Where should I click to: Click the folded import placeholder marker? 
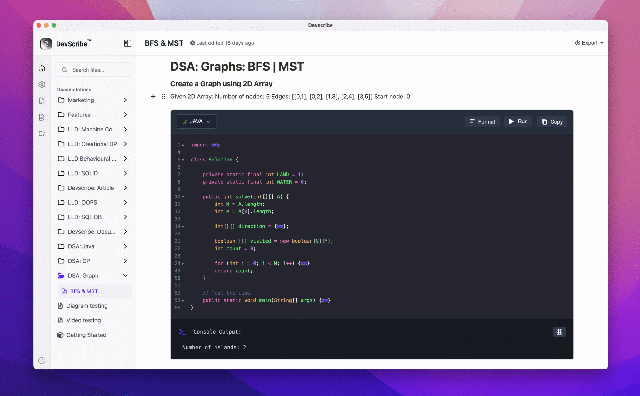tap(214, 145)
